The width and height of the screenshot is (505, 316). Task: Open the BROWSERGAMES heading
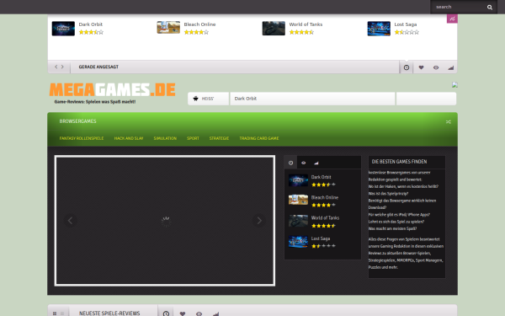tap(77, 121)
